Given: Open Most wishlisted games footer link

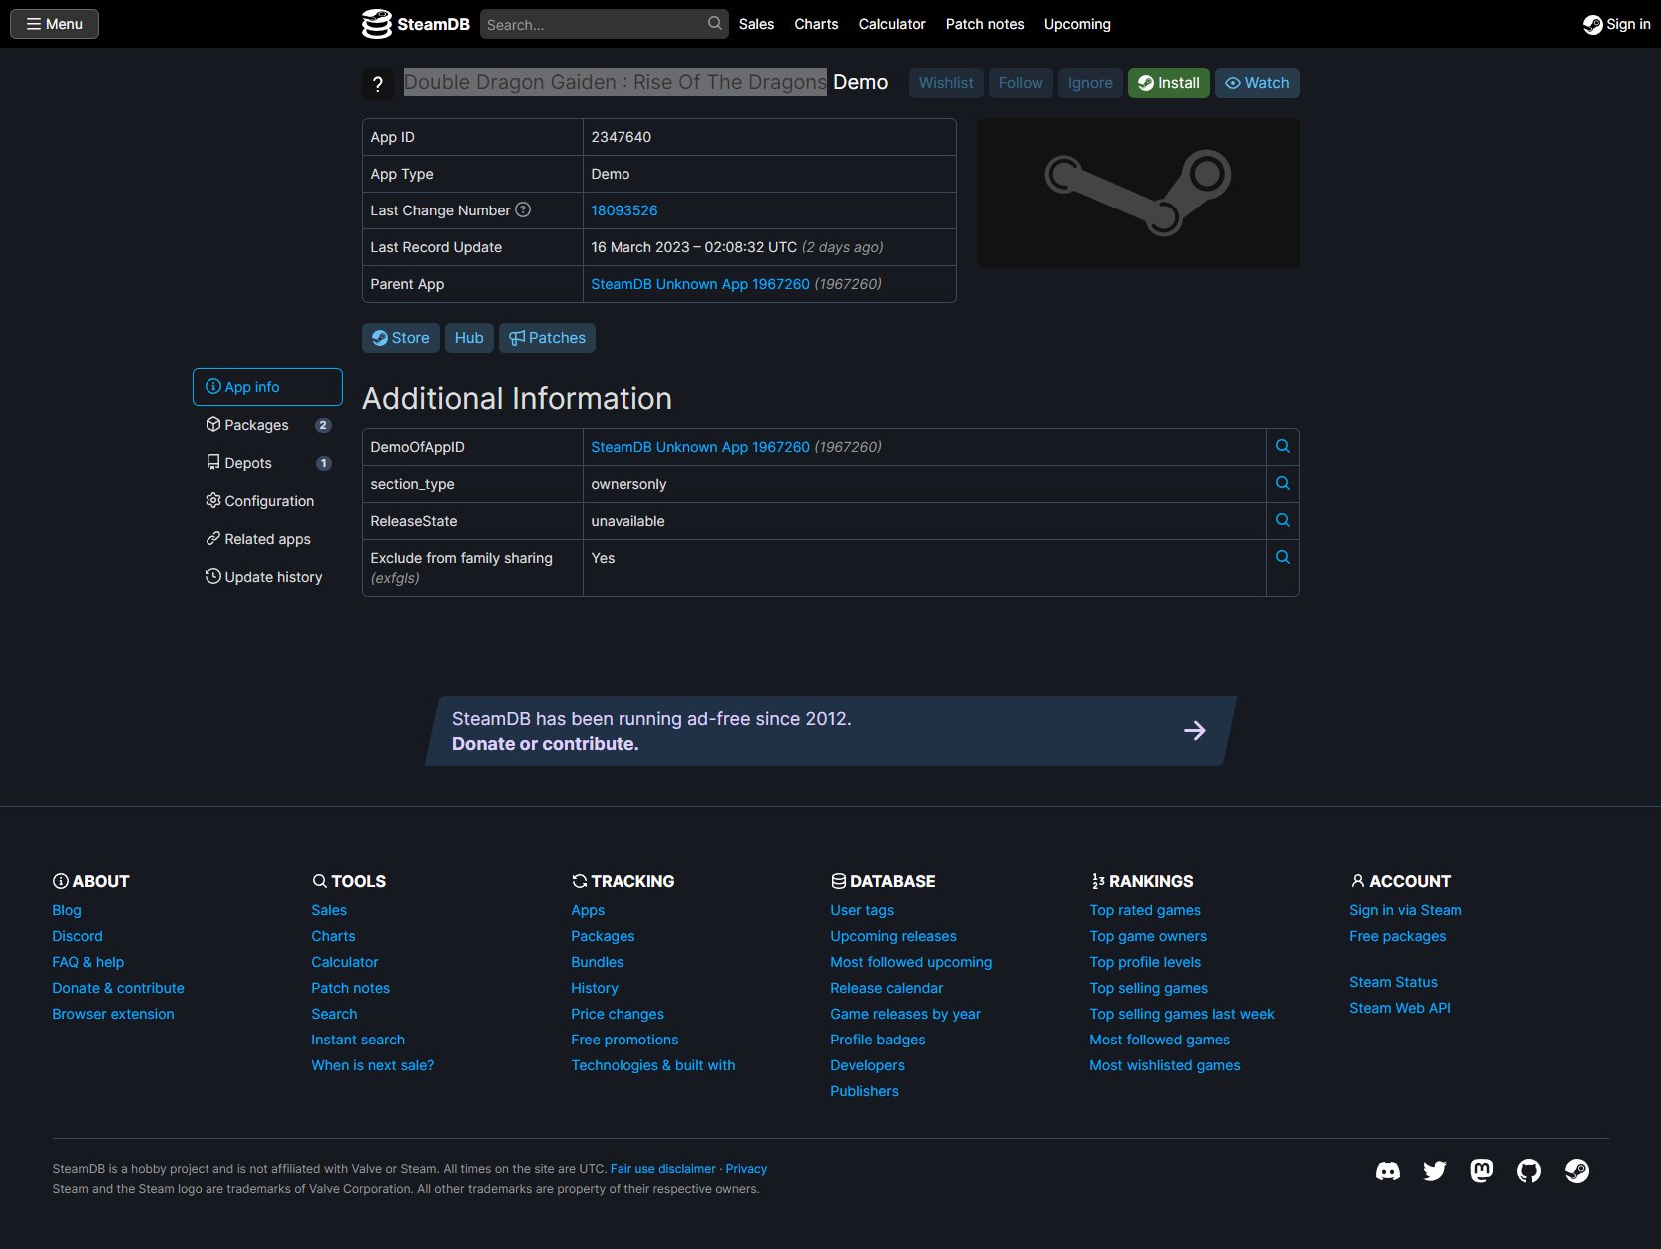Looking at the screenshot, I should (1165, 1065).
